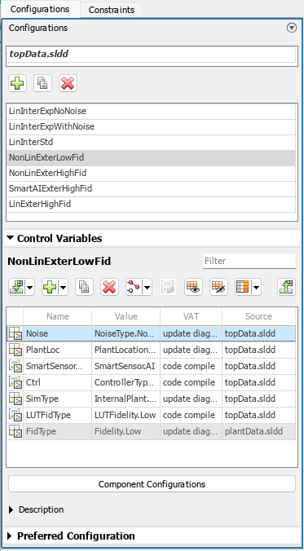
Task: Click the add control variable plus icon
Action: tap(50, 287)
